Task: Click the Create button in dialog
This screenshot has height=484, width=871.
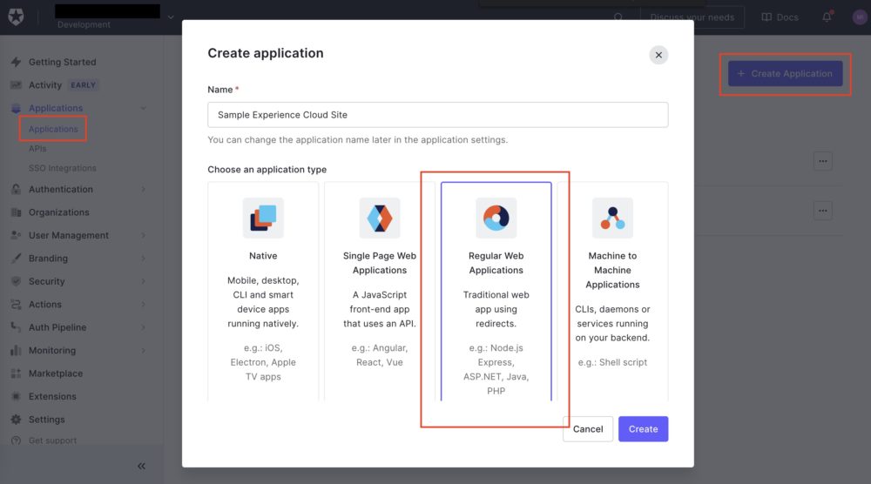Action: click(644, 429)
